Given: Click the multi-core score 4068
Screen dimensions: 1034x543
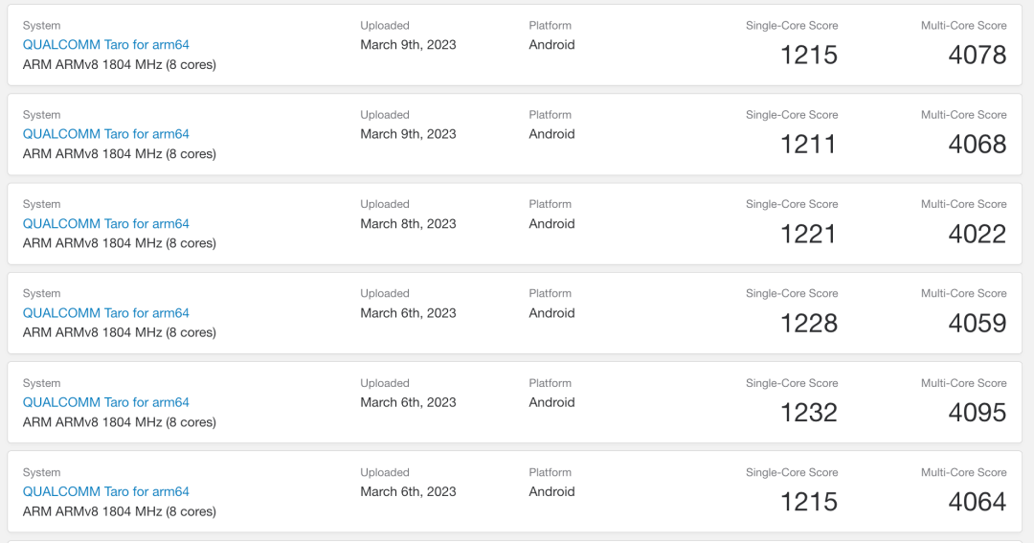Looking at the screenshot, I should click(977, 145).
